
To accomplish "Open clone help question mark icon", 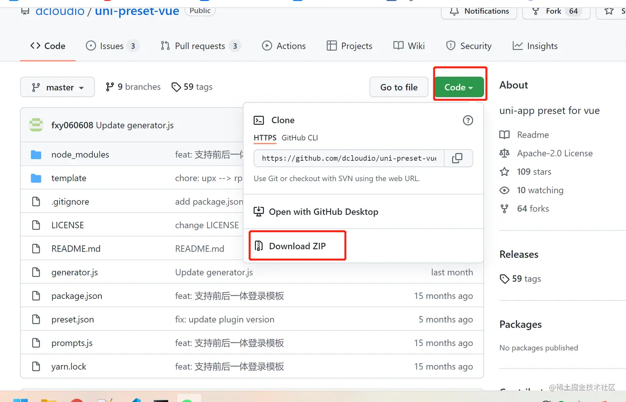I will tap(468, 120).
